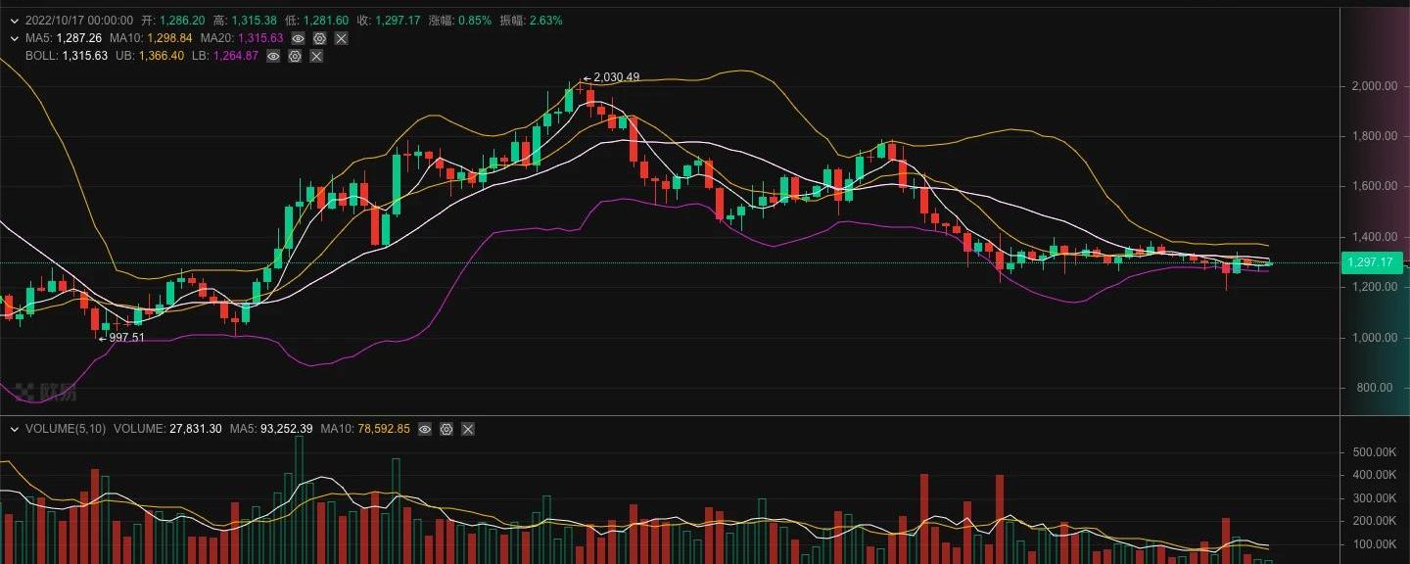Collapse the MA5 indicator legend chevron

14,38
